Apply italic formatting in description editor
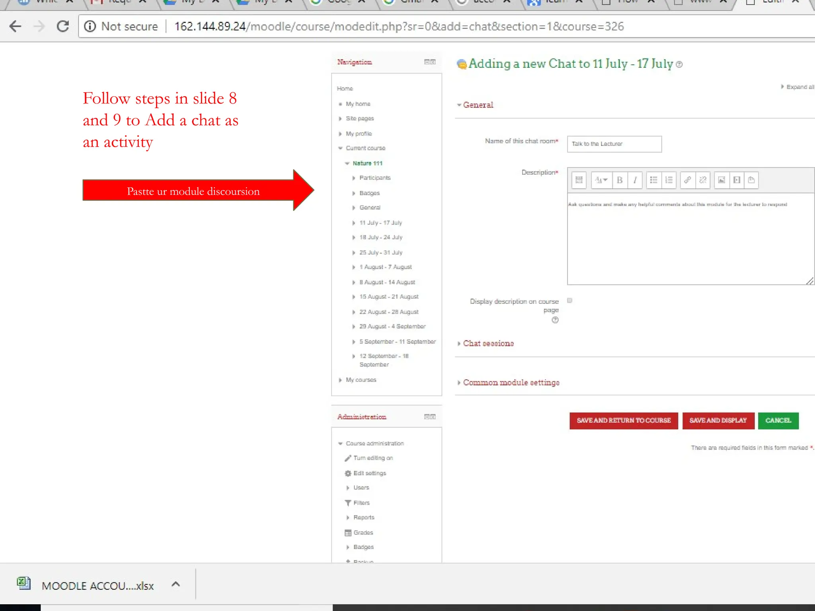Image resolution: width=815 pixels, height=611 pixels. coord(635,180)
